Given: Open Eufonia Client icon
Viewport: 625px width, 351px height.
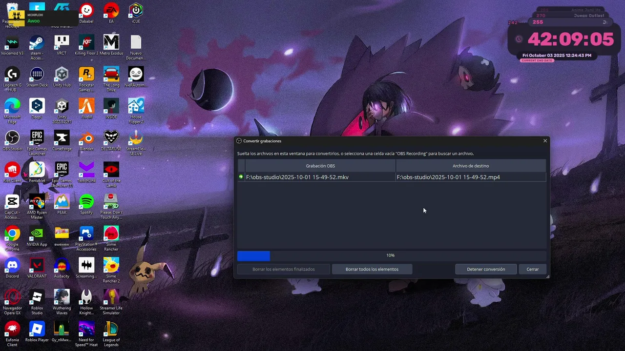Looking at the screenshot, I should [x=12, y=334].
